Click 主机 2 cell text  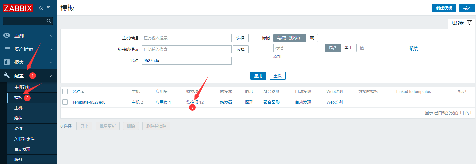[x=137, y=102]
